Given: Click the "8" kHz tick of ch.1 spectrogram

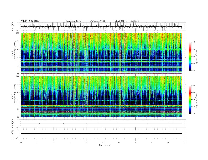Looking at the screenshot, I should 18,41.
